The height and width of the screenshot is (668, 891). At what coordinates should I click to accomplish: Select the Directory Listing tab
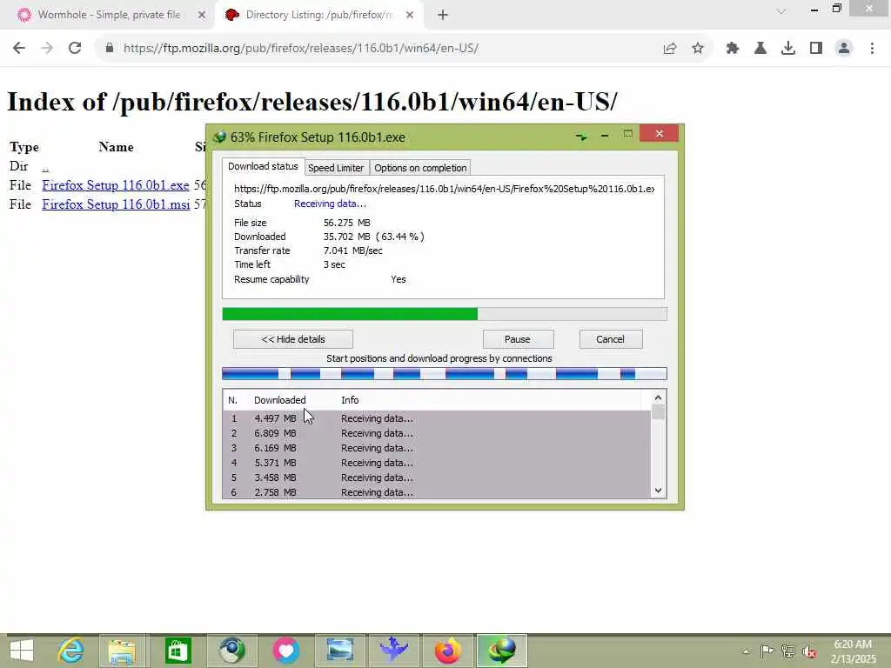[318, 16]
